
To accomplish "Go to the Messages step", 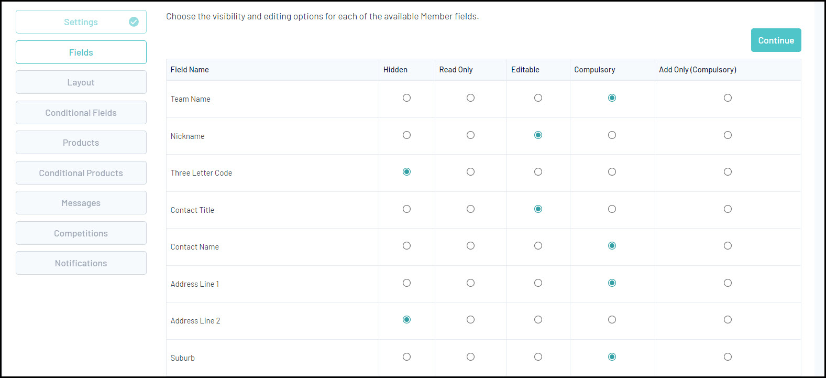I will (x=81, y=203).
